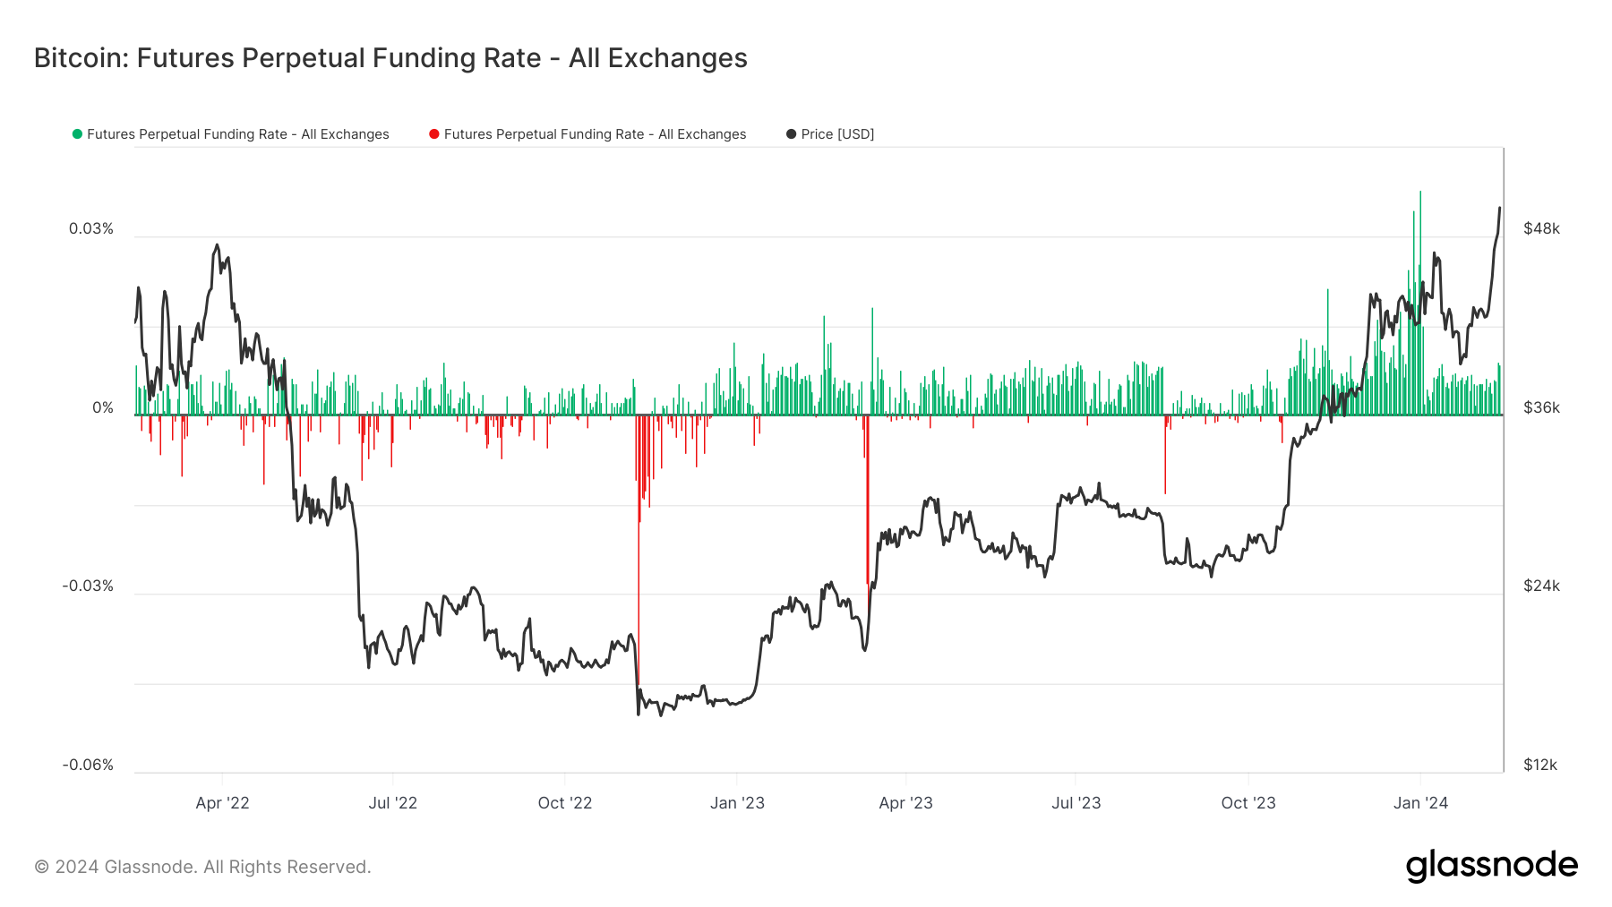This screenshot has width=1612, height=907.
Task: Toggle the green Futures Perpetual Funding Rate legend label
Action: click(237, 134)
